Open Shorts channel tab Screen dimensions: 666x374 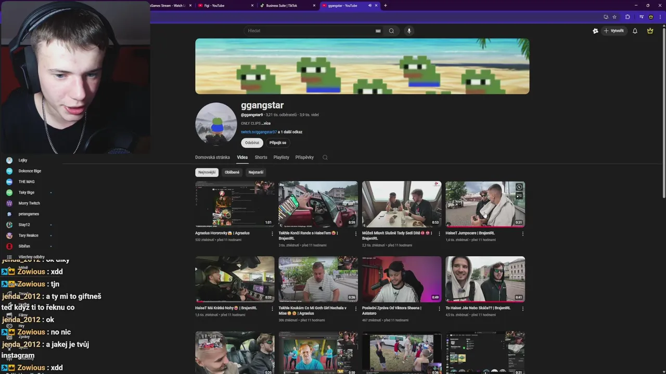click(x=261, y=157)
